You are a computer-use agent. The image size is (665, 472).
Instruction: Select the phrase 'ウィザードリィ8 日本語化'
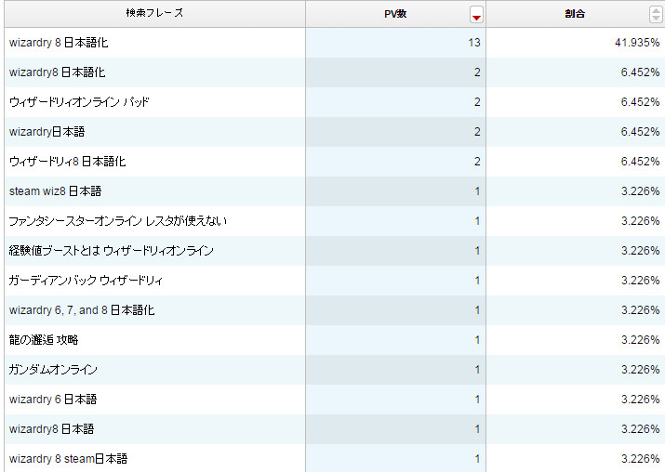(68, 162)
